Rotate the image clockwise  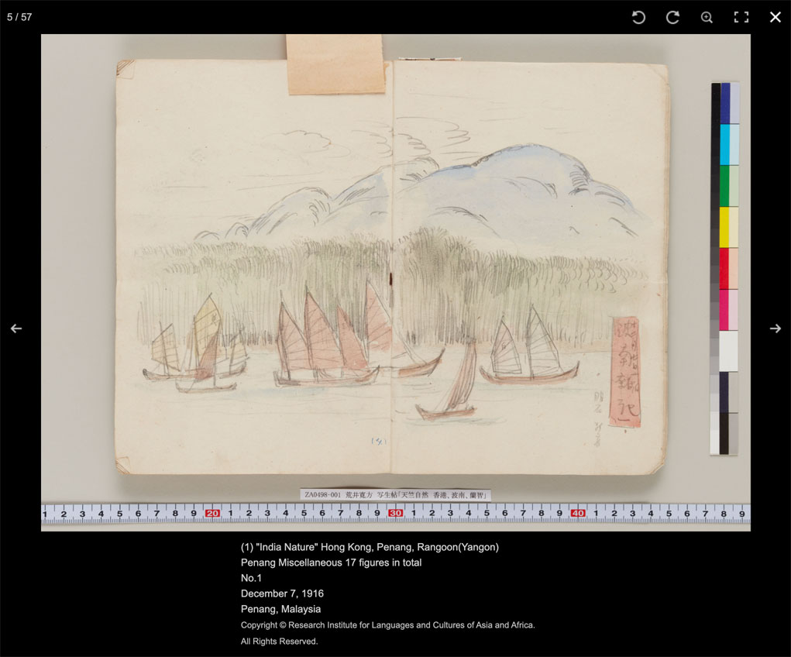pyautogui.click(x=672, y=17)
